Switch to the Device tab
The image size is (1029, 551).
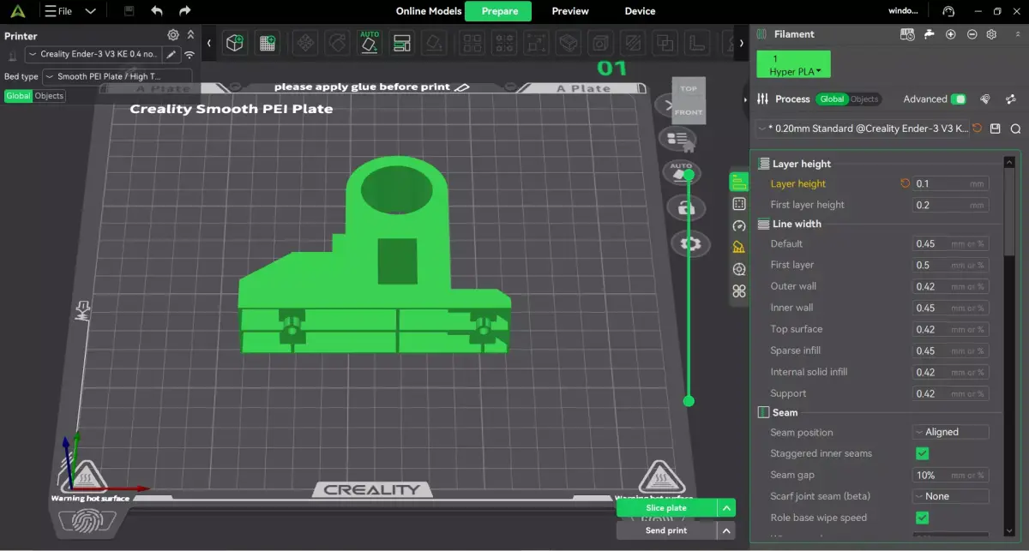tap(640, 11)
